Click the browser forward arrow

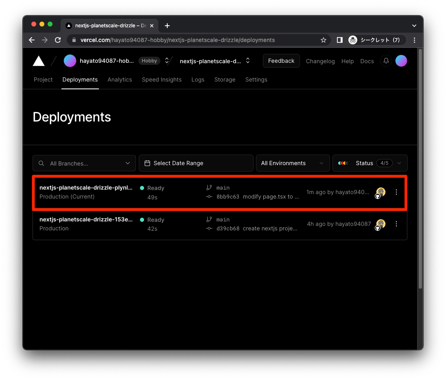point(45,40)
